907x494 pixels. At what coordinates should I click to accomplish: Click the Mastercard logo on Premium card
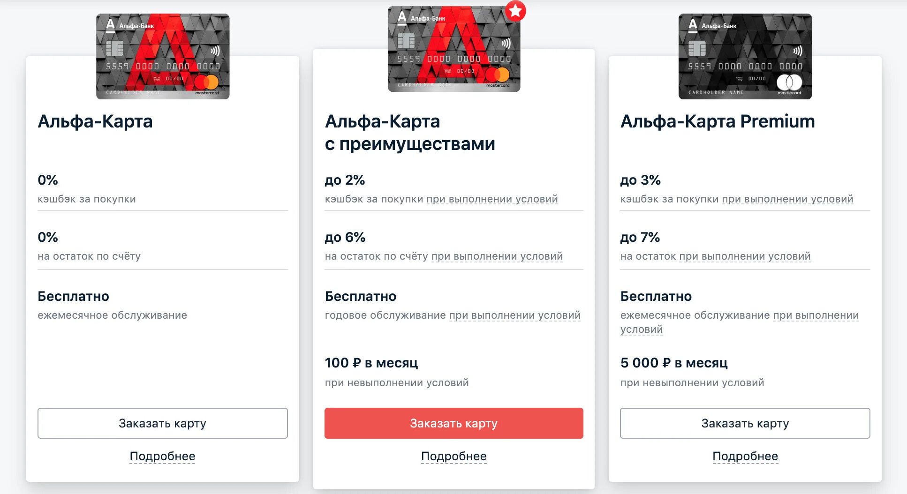pyautogui.click(x=789, y=83)
